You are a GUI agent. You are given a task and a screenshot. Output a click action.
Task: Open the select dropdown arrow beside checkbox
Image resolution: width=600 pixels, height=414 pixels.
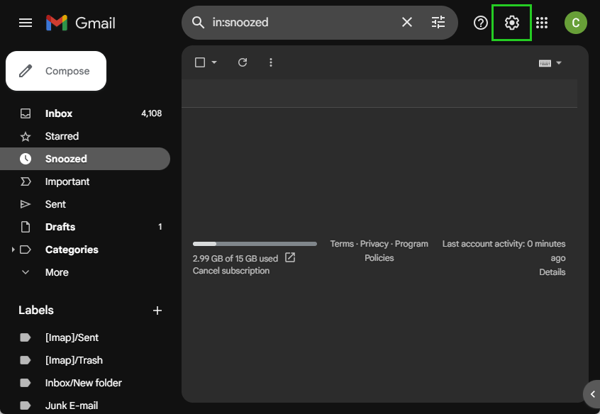point(214,62)
